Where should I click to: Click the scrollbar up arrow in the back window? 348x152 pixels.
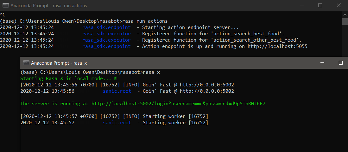(345, 15)
